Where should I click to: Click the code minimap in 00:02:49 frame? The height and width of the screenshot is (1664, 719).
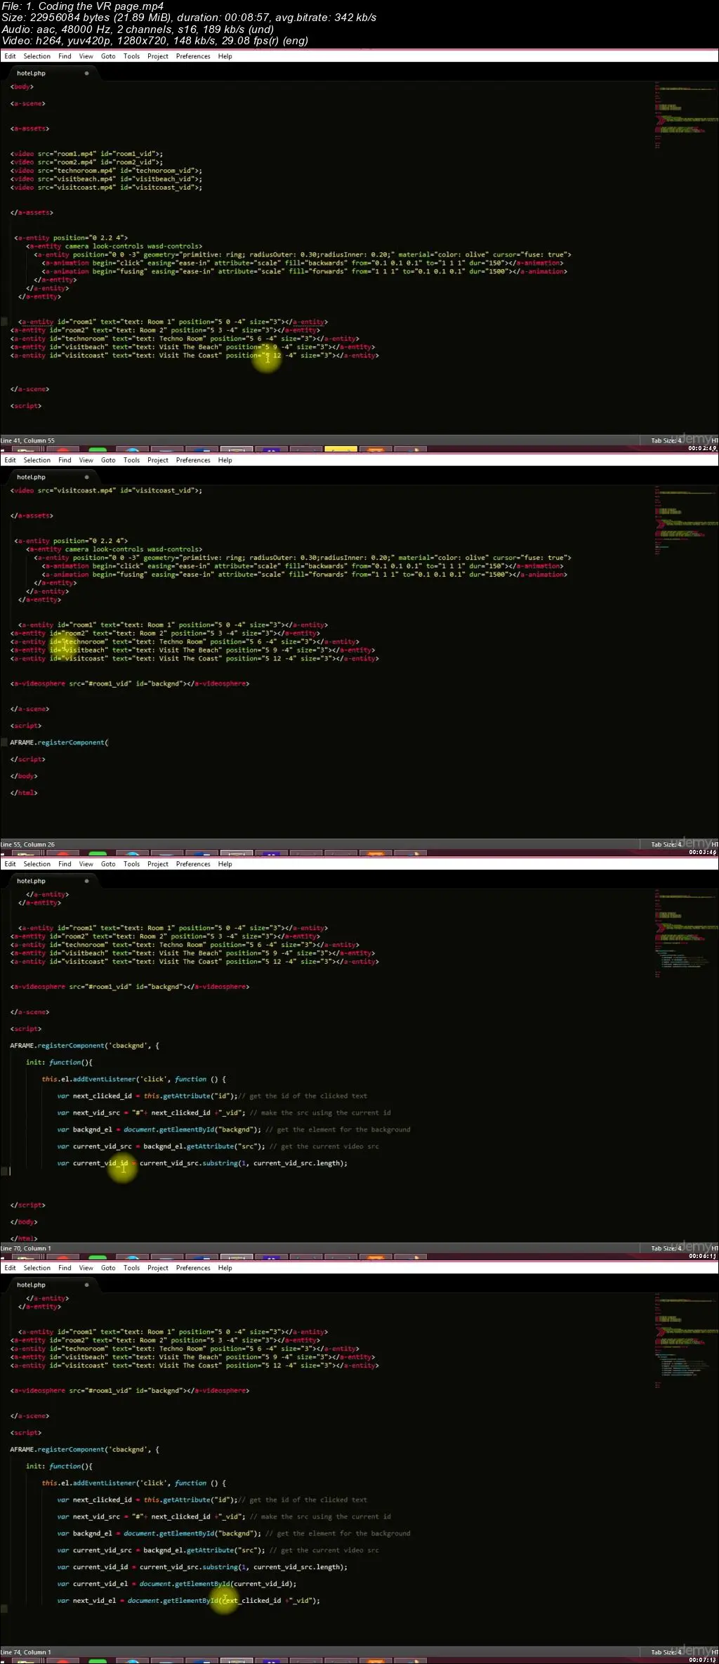pos(686,116)
